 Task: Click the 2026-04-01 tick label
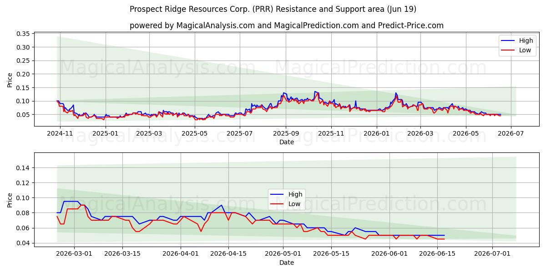coord(181,254)
